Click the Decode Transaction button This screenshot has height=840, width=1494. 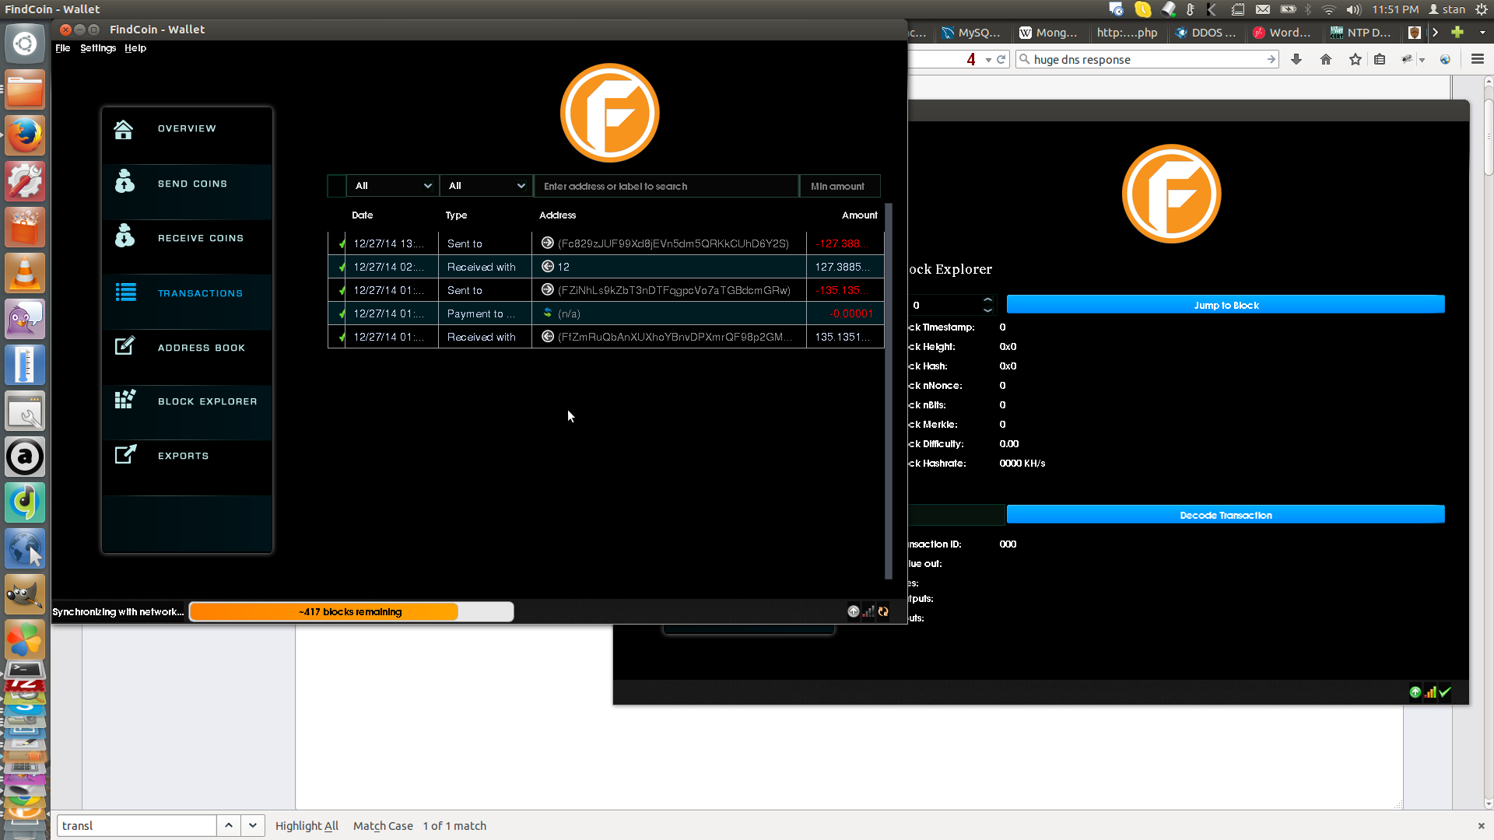pyautogui.click(x=1226, y=515)
